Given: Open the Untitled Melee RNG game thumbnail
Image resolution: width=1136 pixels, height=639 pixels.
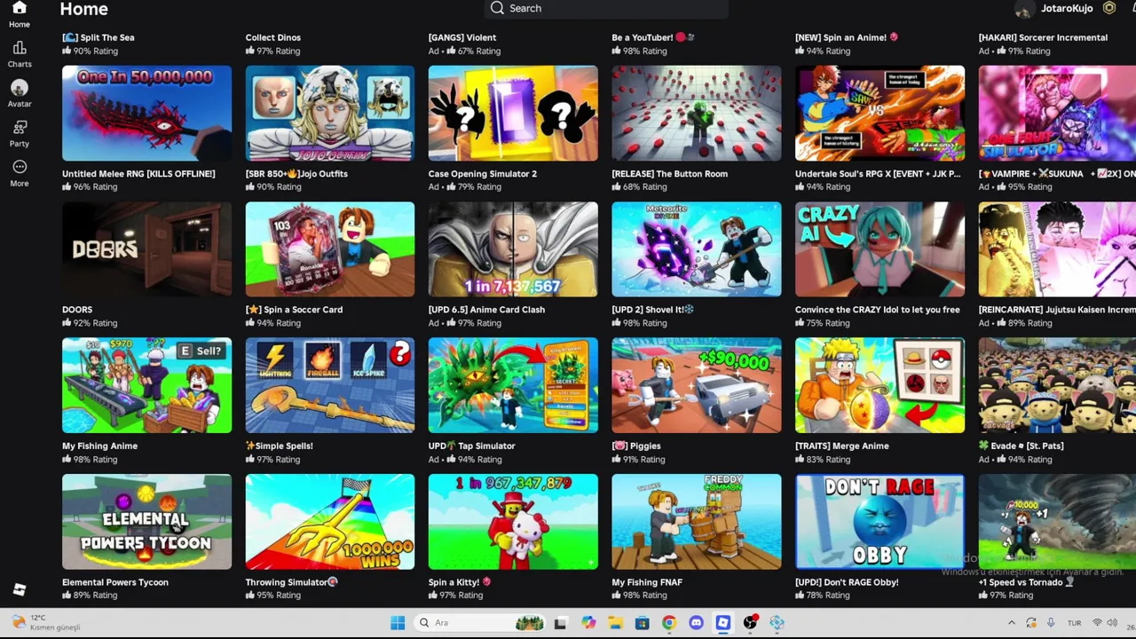Looking at the screenshot, I should [146, 113].
